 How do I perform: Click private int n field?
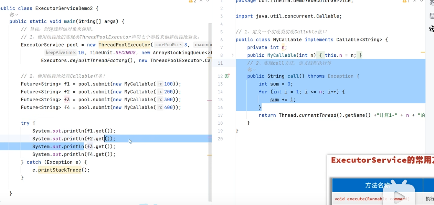tap(267, 47)
